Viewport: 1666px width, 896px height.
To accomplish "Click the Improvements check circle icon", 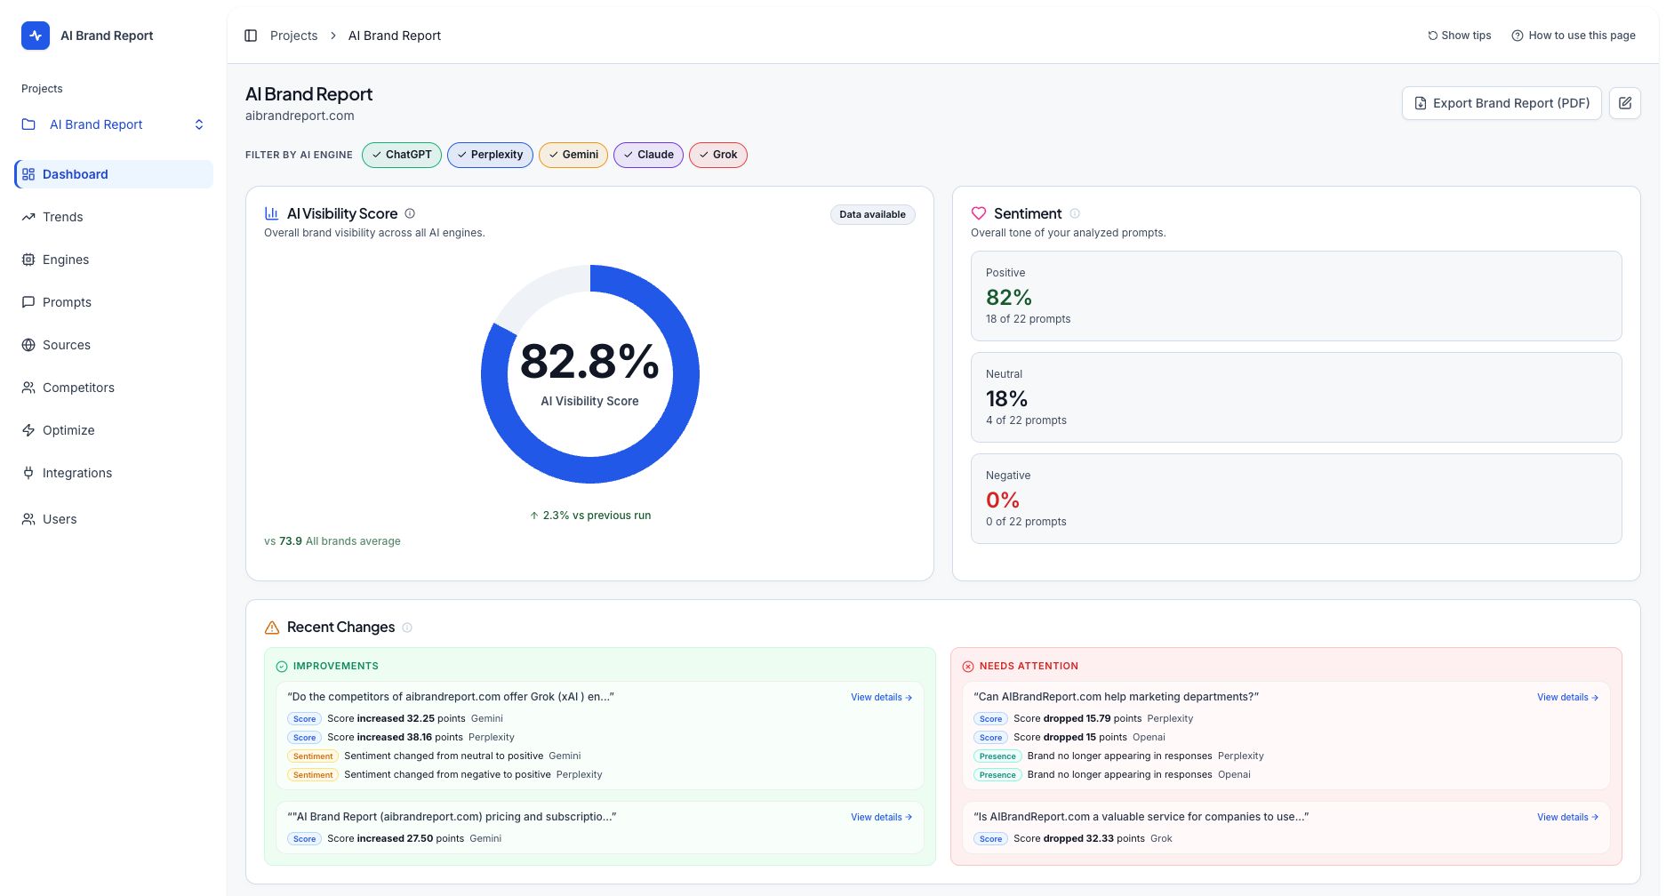I will click(282, 667).
